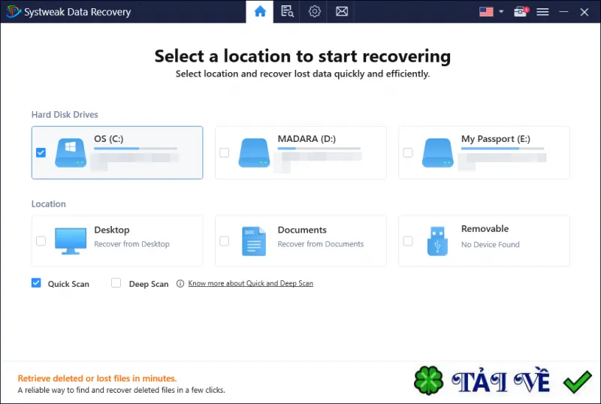Open the mail feedback tab
This screenshot has width=601, height=404.
(x=342, y=11)
